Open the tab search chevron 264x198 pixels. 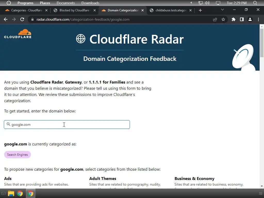coord(222,10)
